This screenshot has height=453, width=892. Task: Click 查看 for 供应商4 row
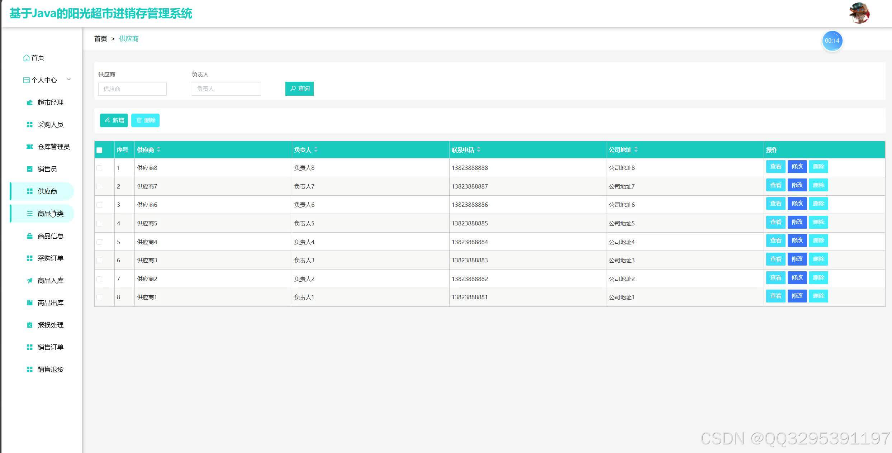pos(776,240)
